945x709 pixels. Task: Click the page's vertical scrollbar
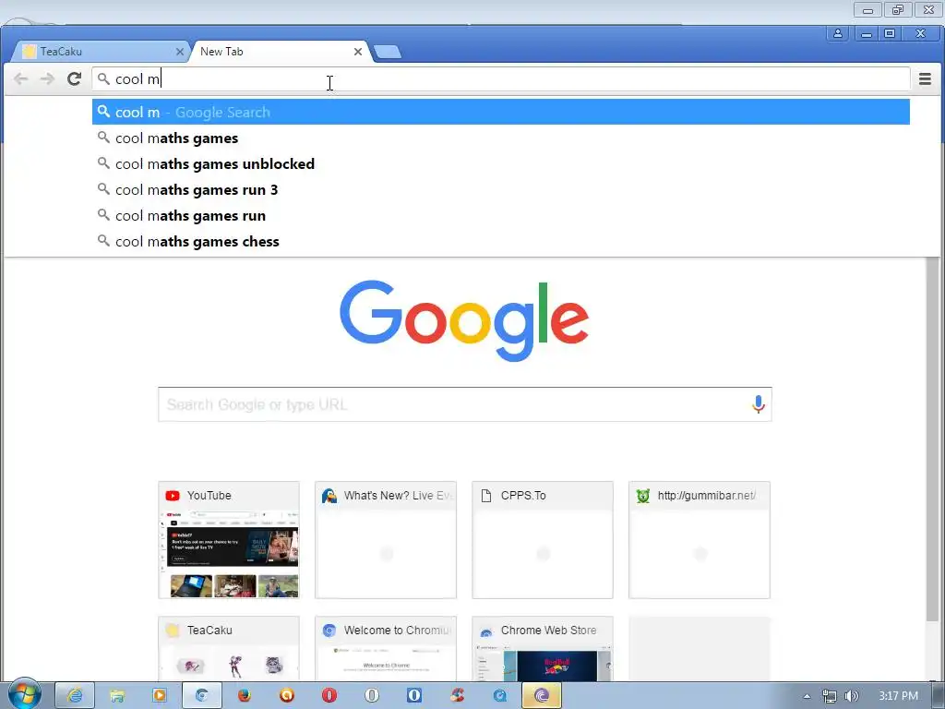point(933,439)
